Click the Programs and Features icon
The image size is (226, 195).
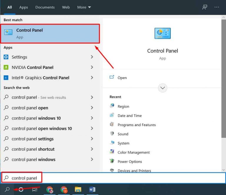pos(112,124)
